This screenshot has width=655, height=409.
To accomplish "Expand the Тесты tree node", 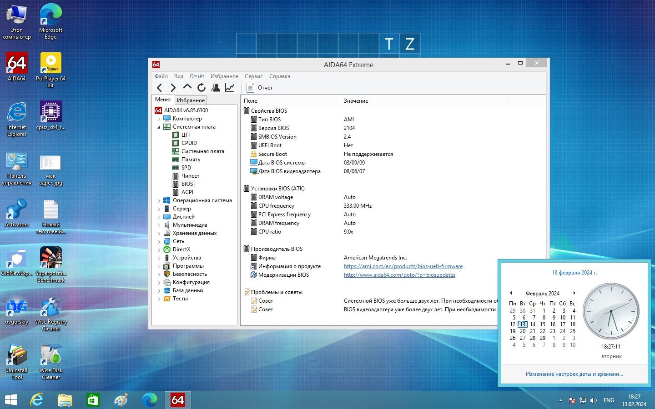I will [159, 299].
